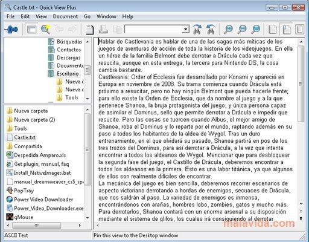The image size is (309, 242).
Task: Select Install_NativeImages.bat file
Action: click(x=39, y=173)
